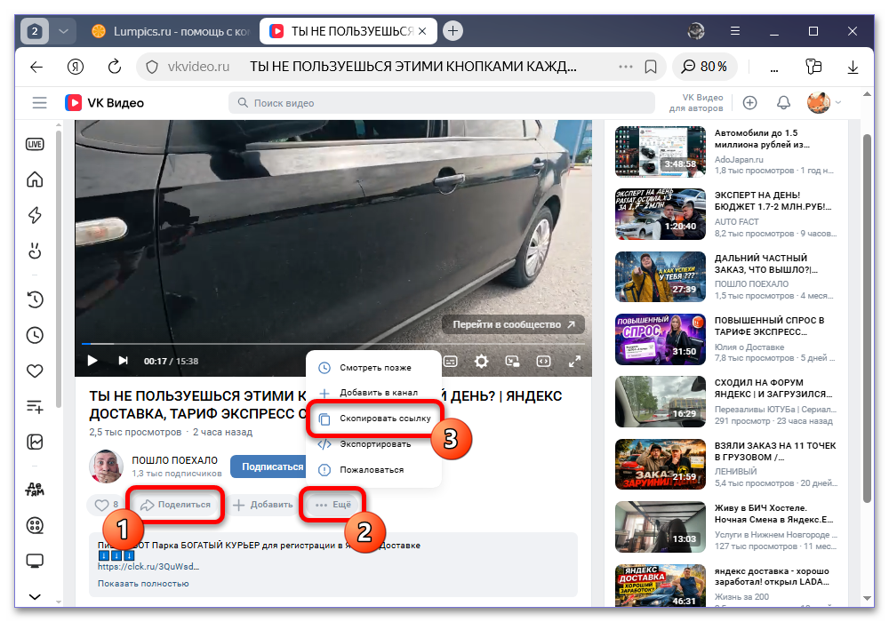Open the Ещё more options button
The height and width of the screenshot is (622, 889).
[333, 504]
